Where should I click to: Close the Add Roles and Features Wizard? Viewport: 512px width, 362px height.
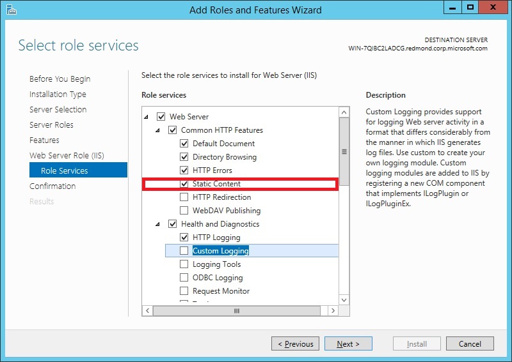pyautogui.click(x=493, y=7)
